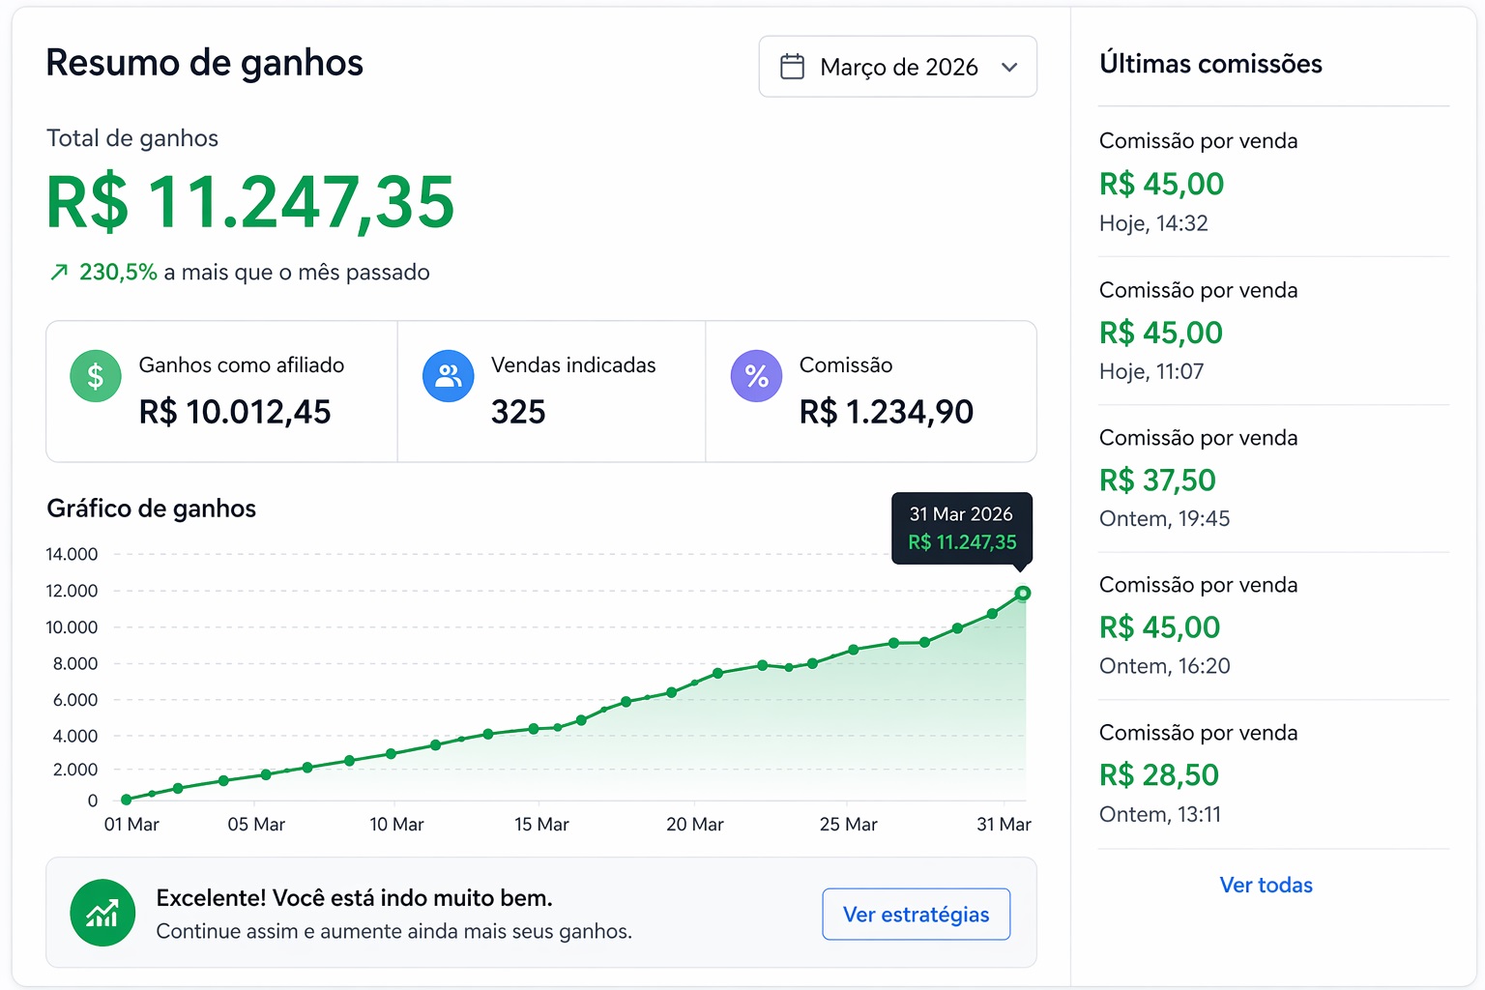Click the Ganhos como afiliado card
The height and width of the screenshot is (990, 1485).
click(222, 392)
